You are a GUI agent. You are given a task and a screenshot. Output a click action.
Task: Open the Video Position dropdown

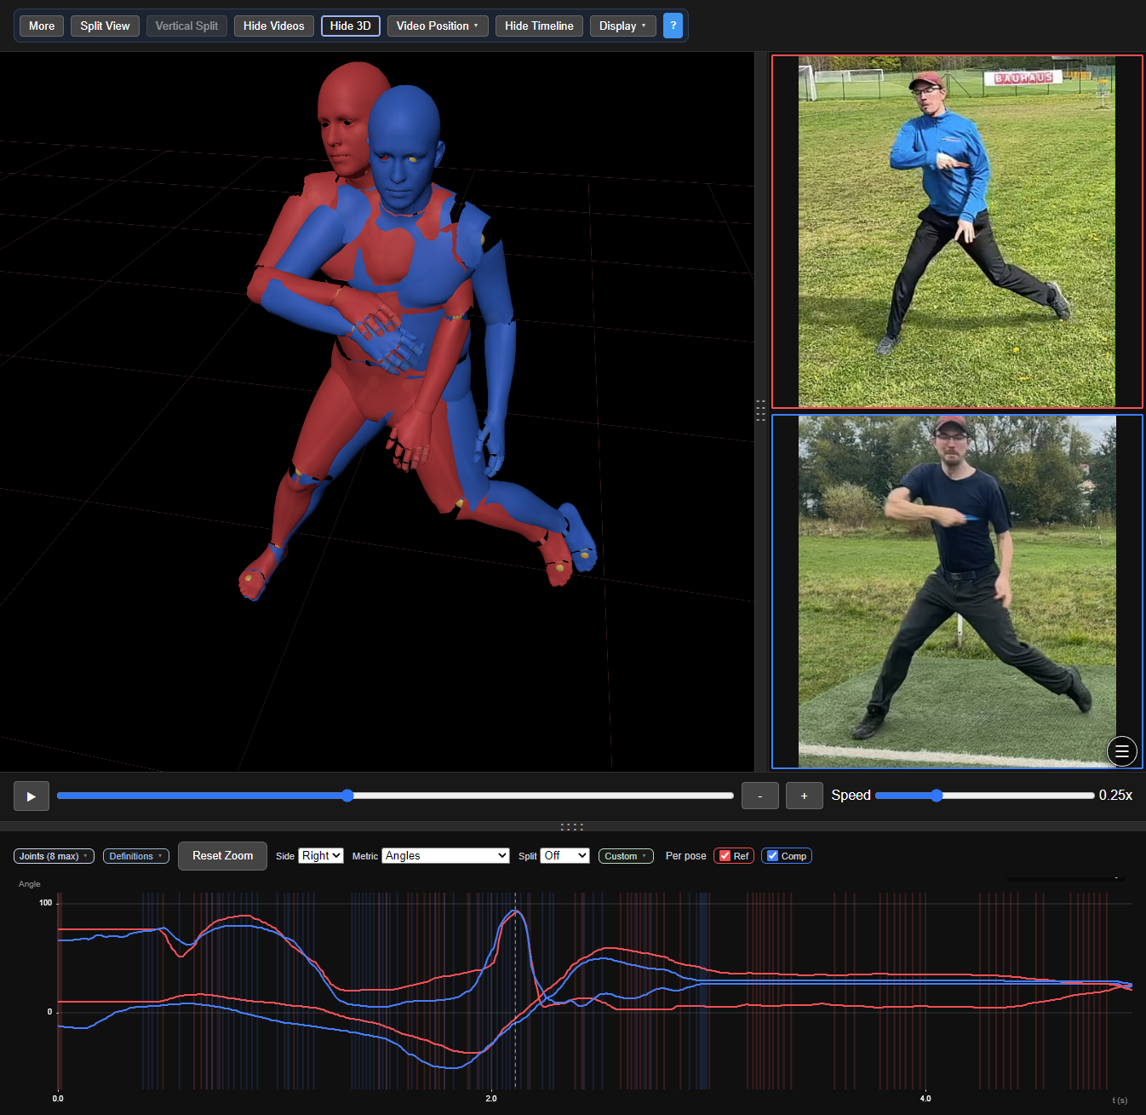[438, 26]
